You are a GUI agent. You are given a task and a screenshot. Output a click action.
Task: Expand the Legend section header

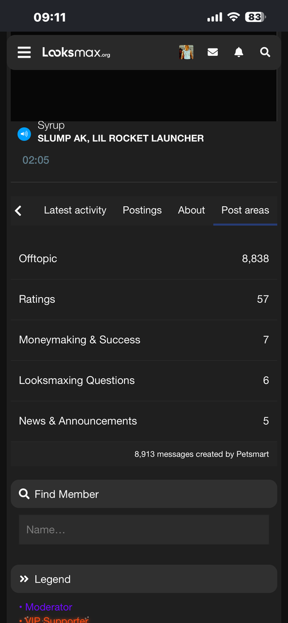144,579
